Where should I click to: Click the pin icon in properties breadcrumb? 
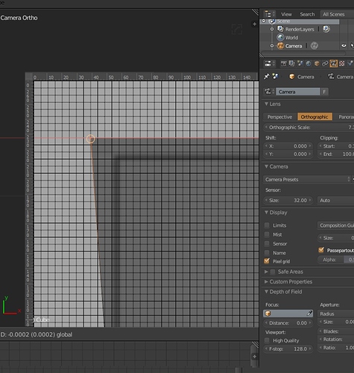(x=267, y=77)
